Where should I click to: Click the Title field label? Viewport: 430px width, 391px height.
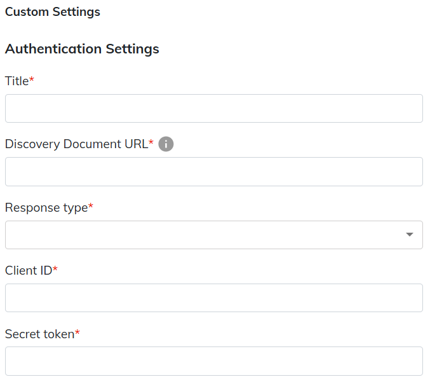[17, 81]
